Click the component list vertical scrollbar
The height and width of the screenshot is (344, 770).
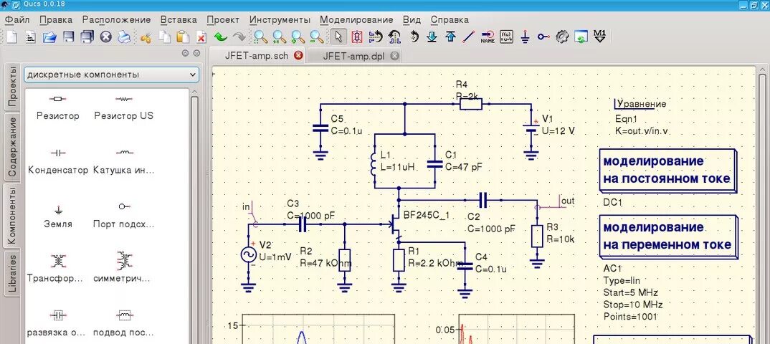pos(194,215)
